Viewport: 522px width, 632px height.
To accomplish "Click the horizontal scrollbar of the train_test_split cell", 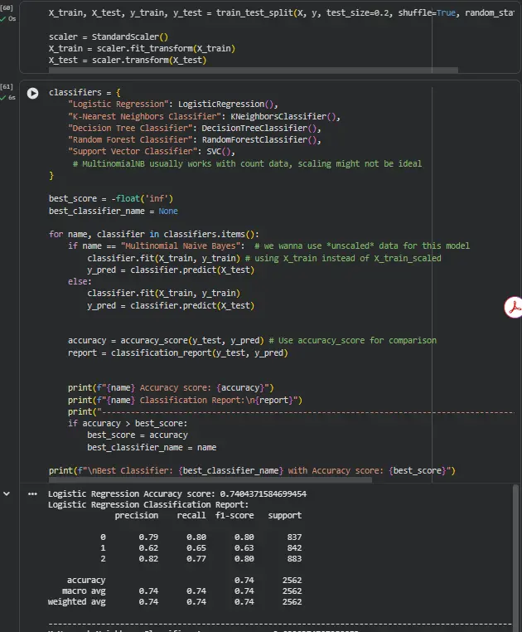I will (x=253, y=70).
